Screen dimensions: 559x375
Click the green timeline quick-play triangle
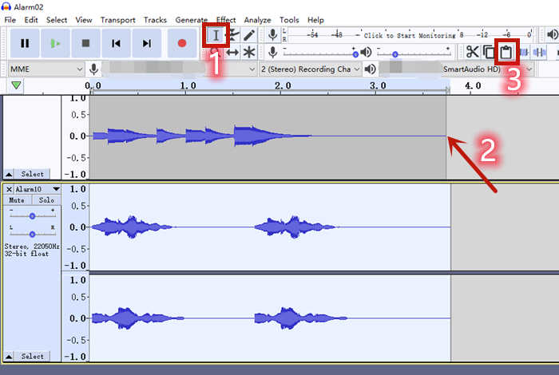point(16,85)
